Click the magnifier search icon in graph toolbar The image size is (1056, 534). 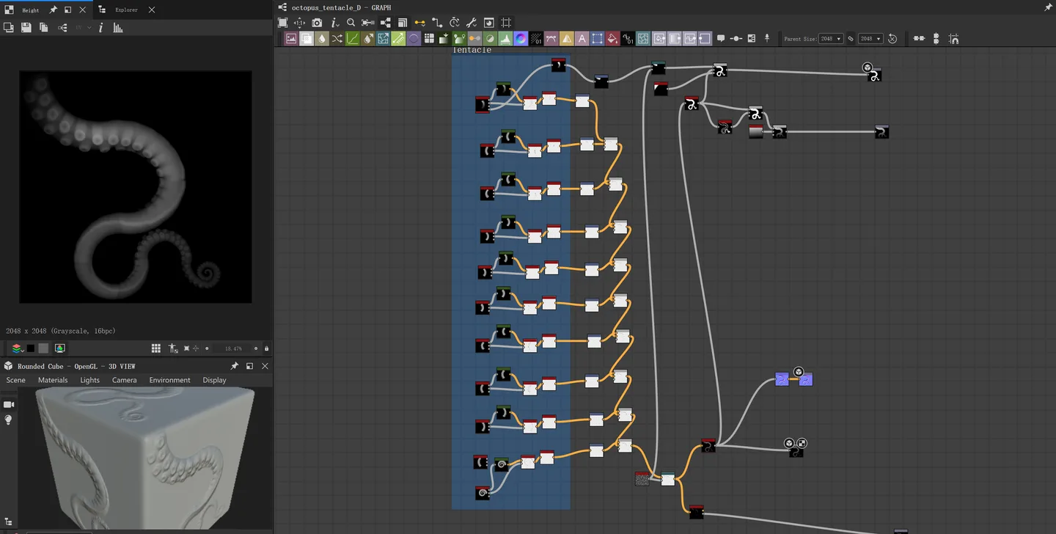pos(351,23)
